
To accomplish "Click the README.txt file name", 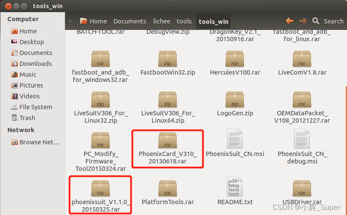I will (235, 202).
